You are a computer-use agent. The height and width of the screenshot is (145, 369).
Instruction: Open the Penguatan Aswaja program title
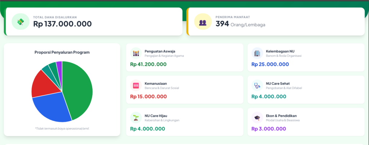pos(160,51)
